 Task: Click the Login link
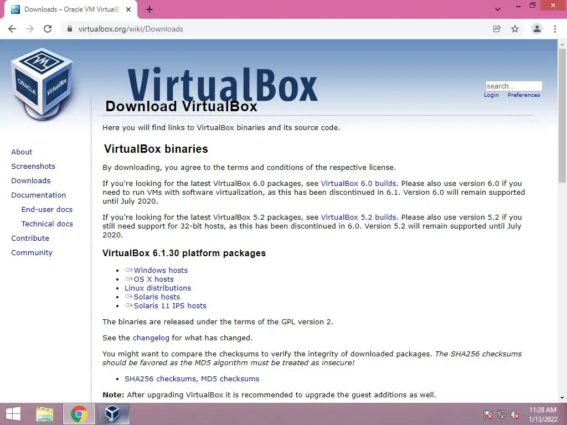491,95
